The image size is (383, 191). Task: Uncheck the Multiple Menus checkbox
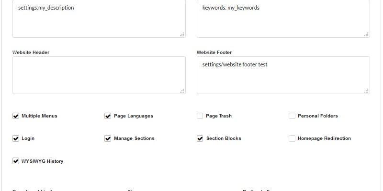coord(16,116)
